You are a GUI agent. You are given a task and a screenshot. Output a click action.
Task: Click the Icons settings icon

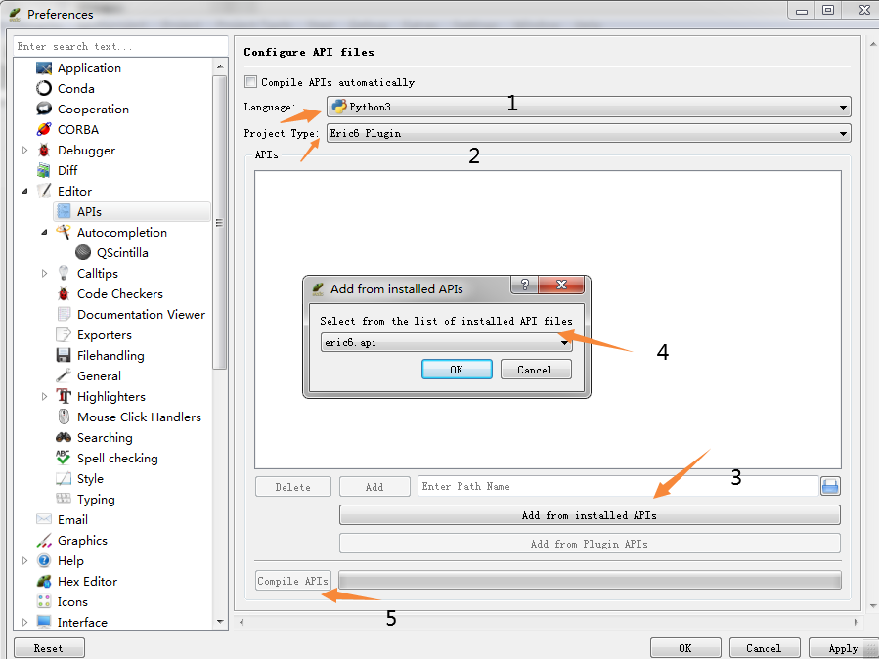(x=44, y=601)
